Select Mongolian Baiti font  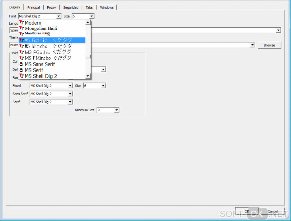click(x=52, y=29)
